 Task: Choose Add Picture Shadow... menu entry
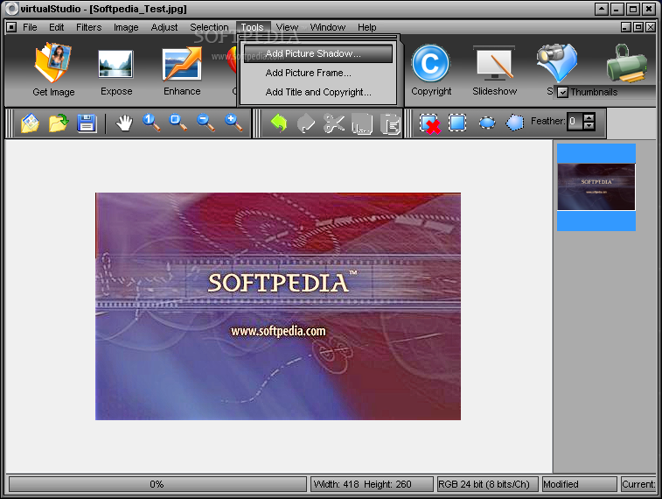coord(318,53)
